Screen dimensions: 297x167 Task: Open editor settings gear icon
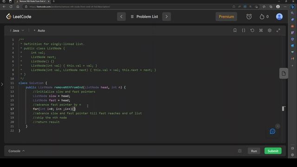tap(270, 30)
